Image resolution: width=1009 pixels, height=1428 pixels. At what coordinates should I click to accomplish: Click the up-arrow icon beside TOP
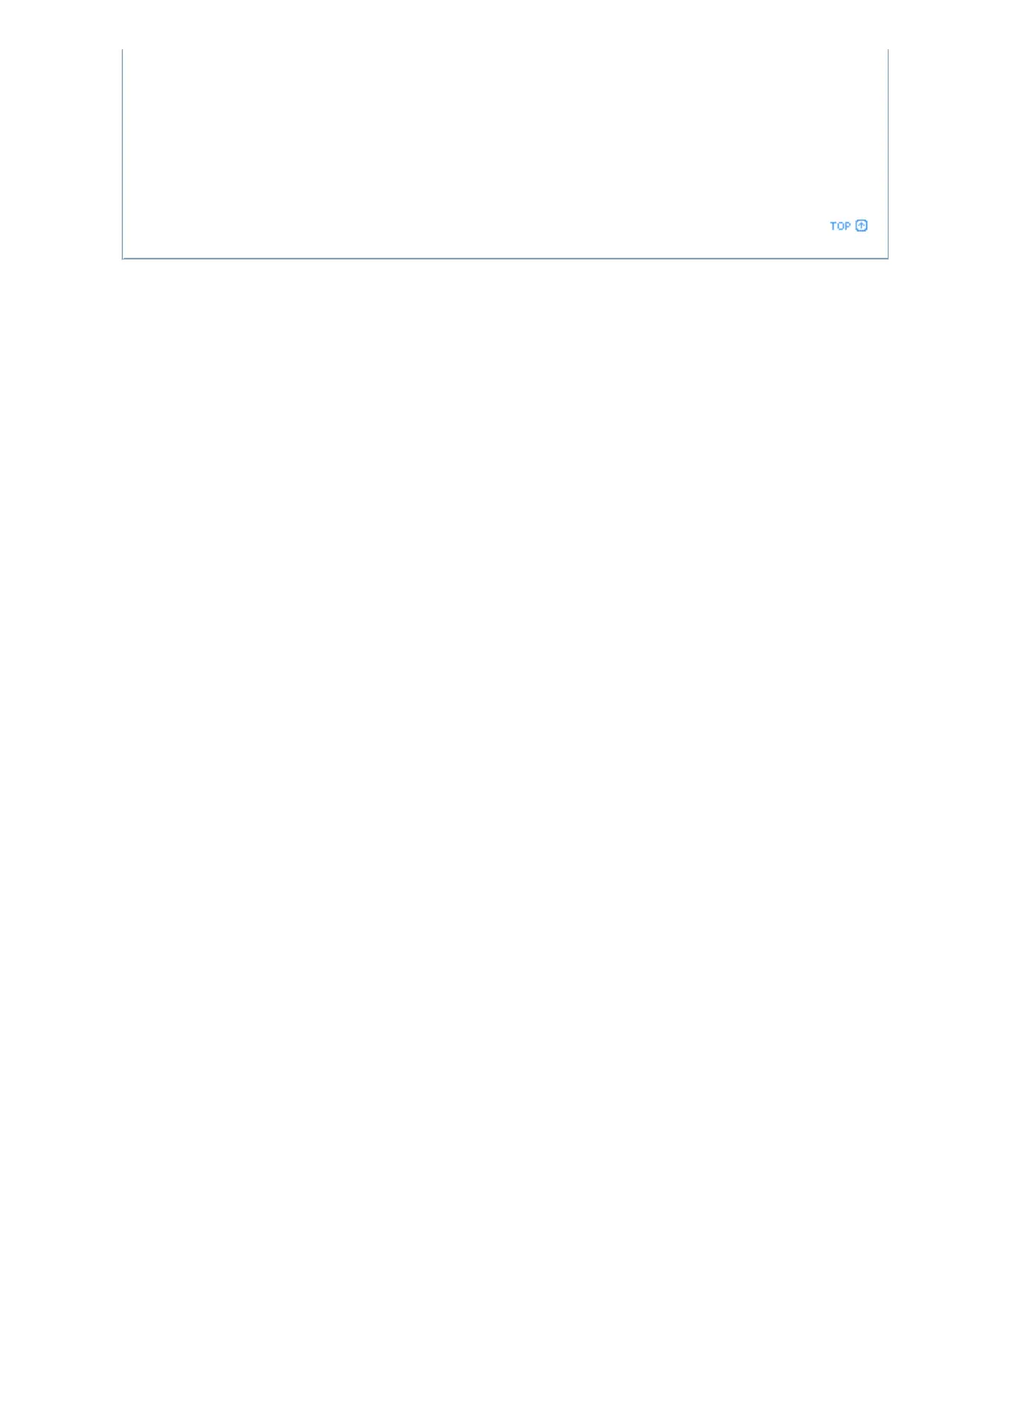click(861, 226)
